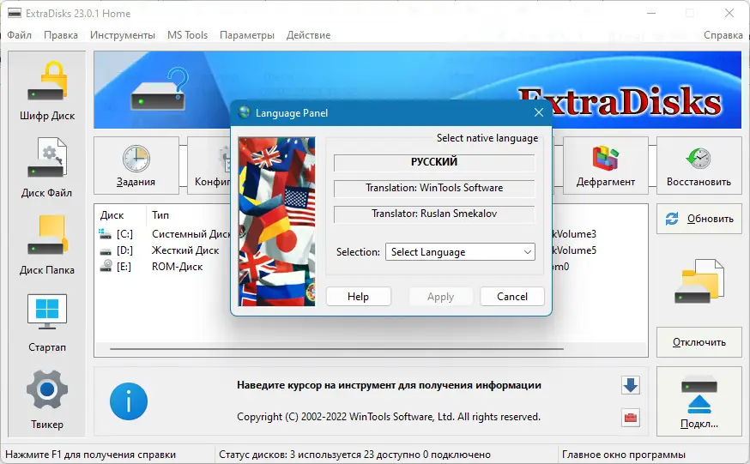This screenshot has height=464, width=750.
Task: Click Cancel in the Language Panel
Action: [x=511, y=296]
